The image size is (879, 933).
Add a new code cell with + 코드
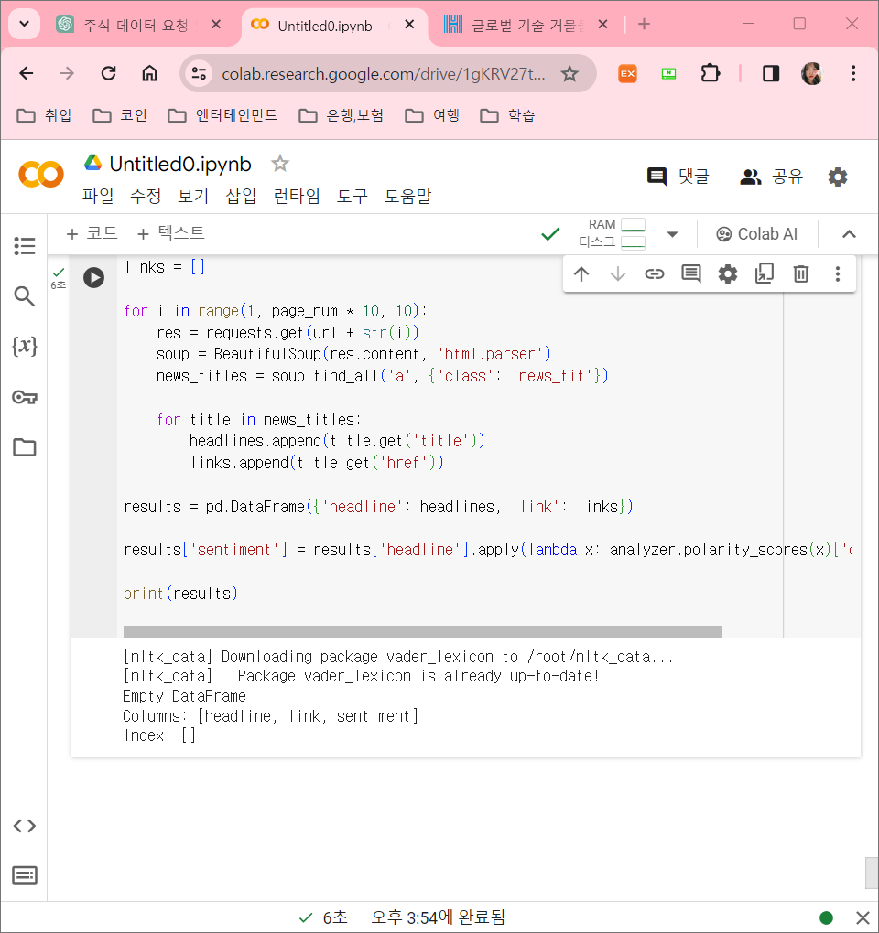pos(92,233)
